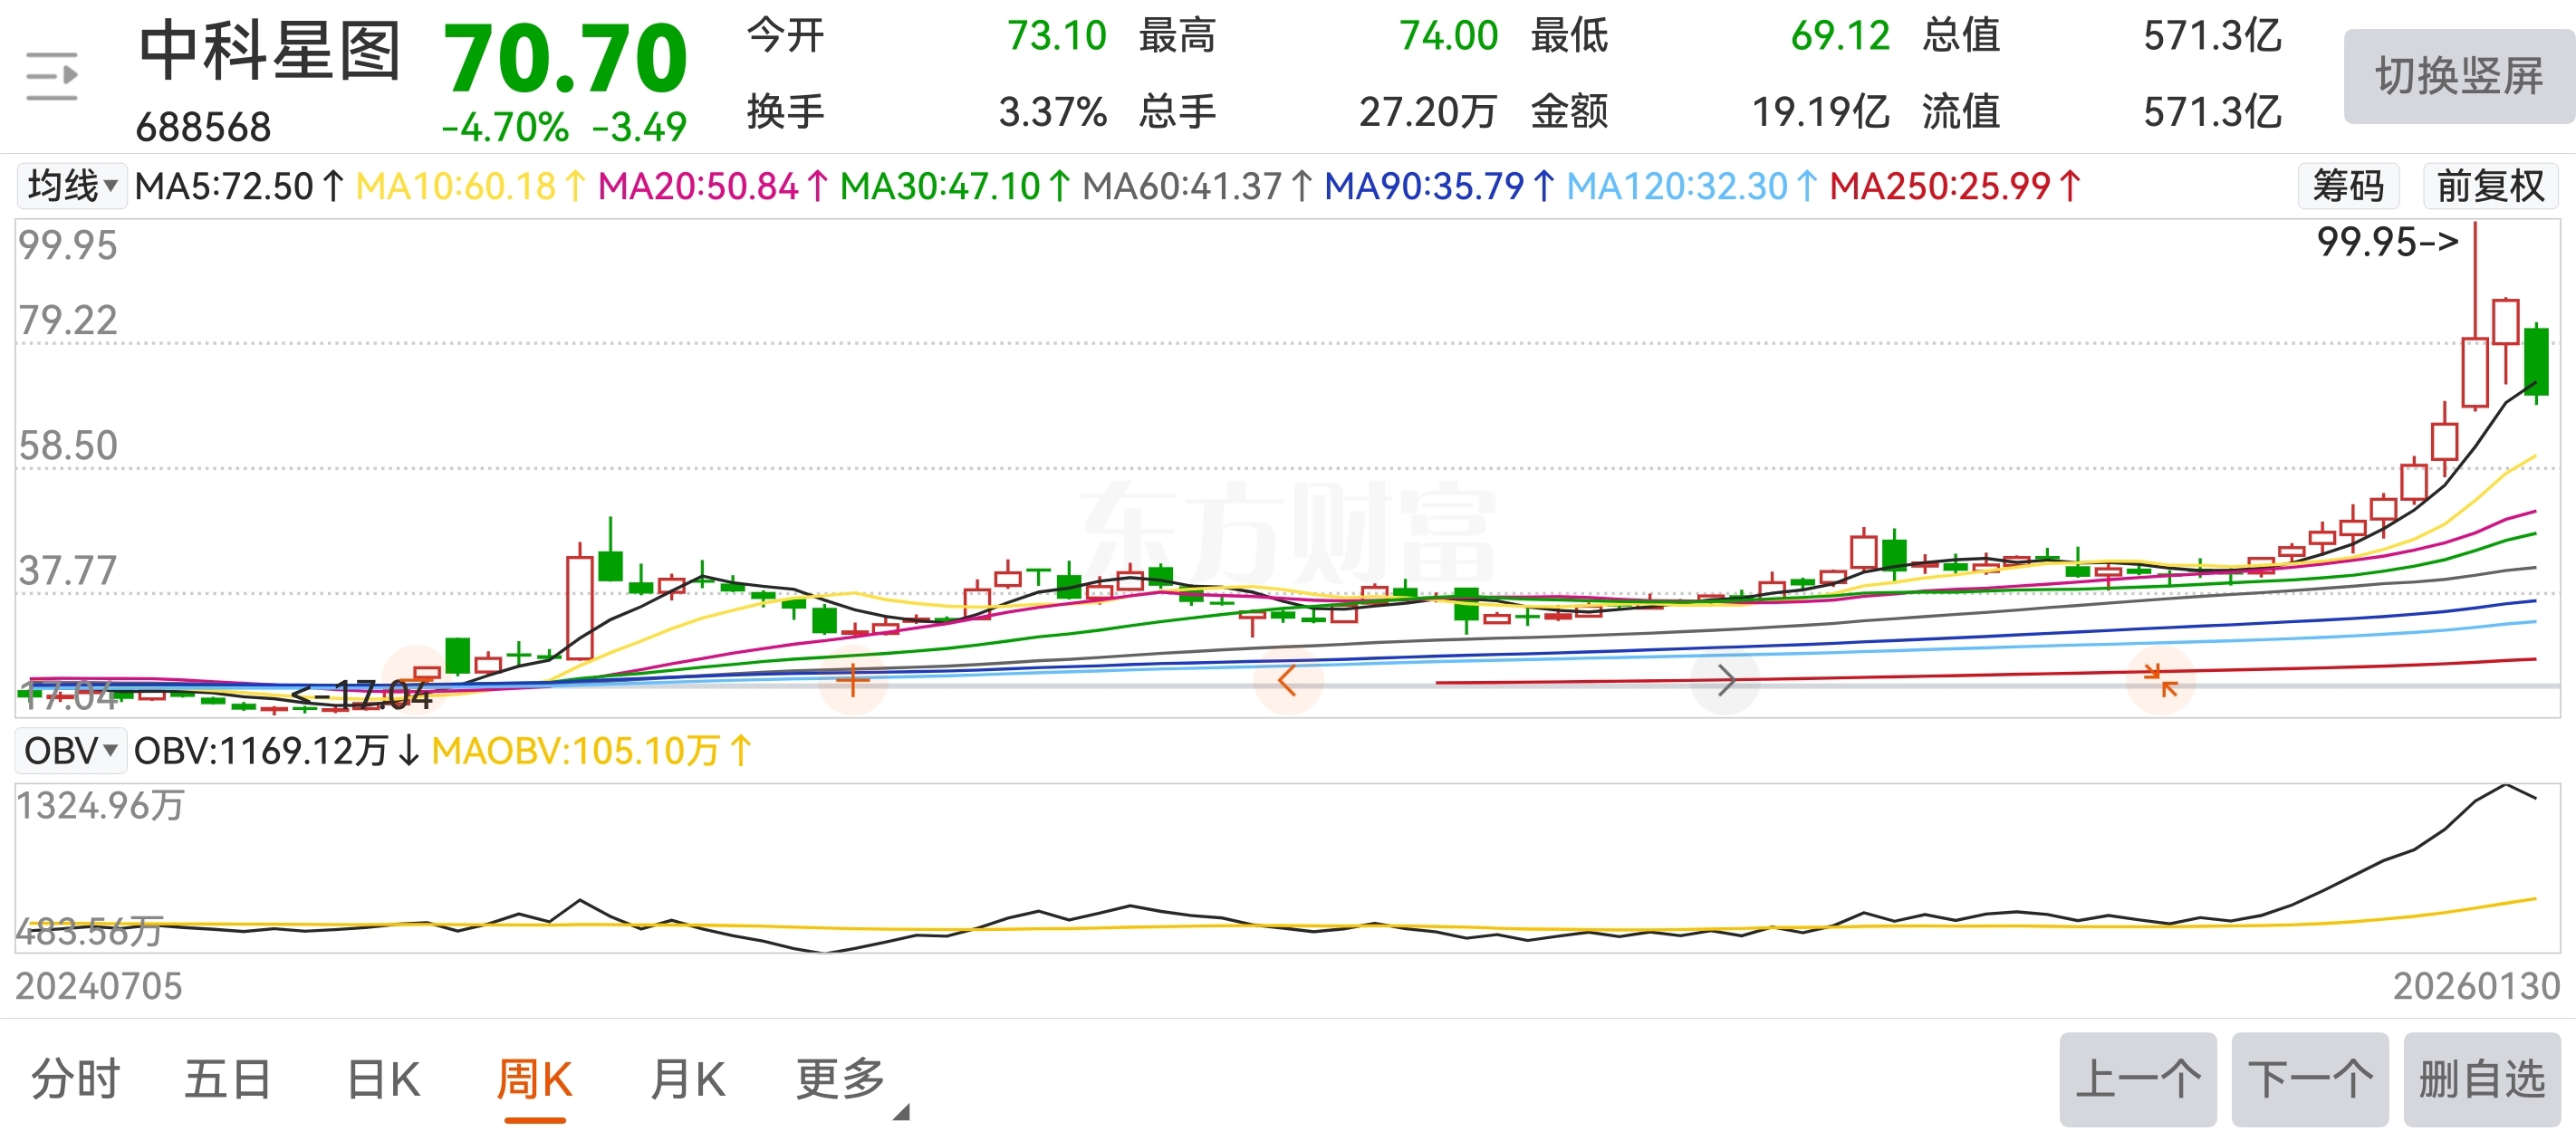The width and height of the screenshot is (2576, 1141).
Task: Switch orientation with 切换竖屏
Action: [2458, 76]
